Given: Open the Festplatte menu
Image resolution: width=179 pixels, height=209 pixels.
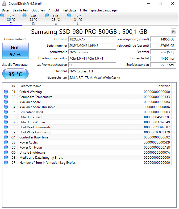Looking at the screenshot, I should [69, 10].
